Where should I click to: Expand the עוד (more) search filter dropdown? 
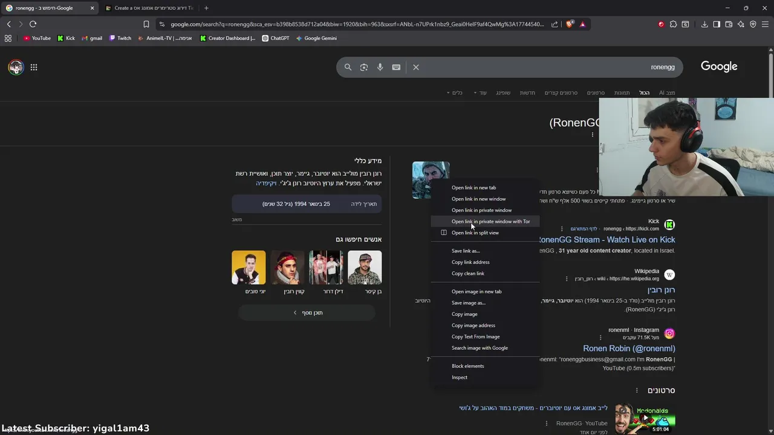click(479, 92)
